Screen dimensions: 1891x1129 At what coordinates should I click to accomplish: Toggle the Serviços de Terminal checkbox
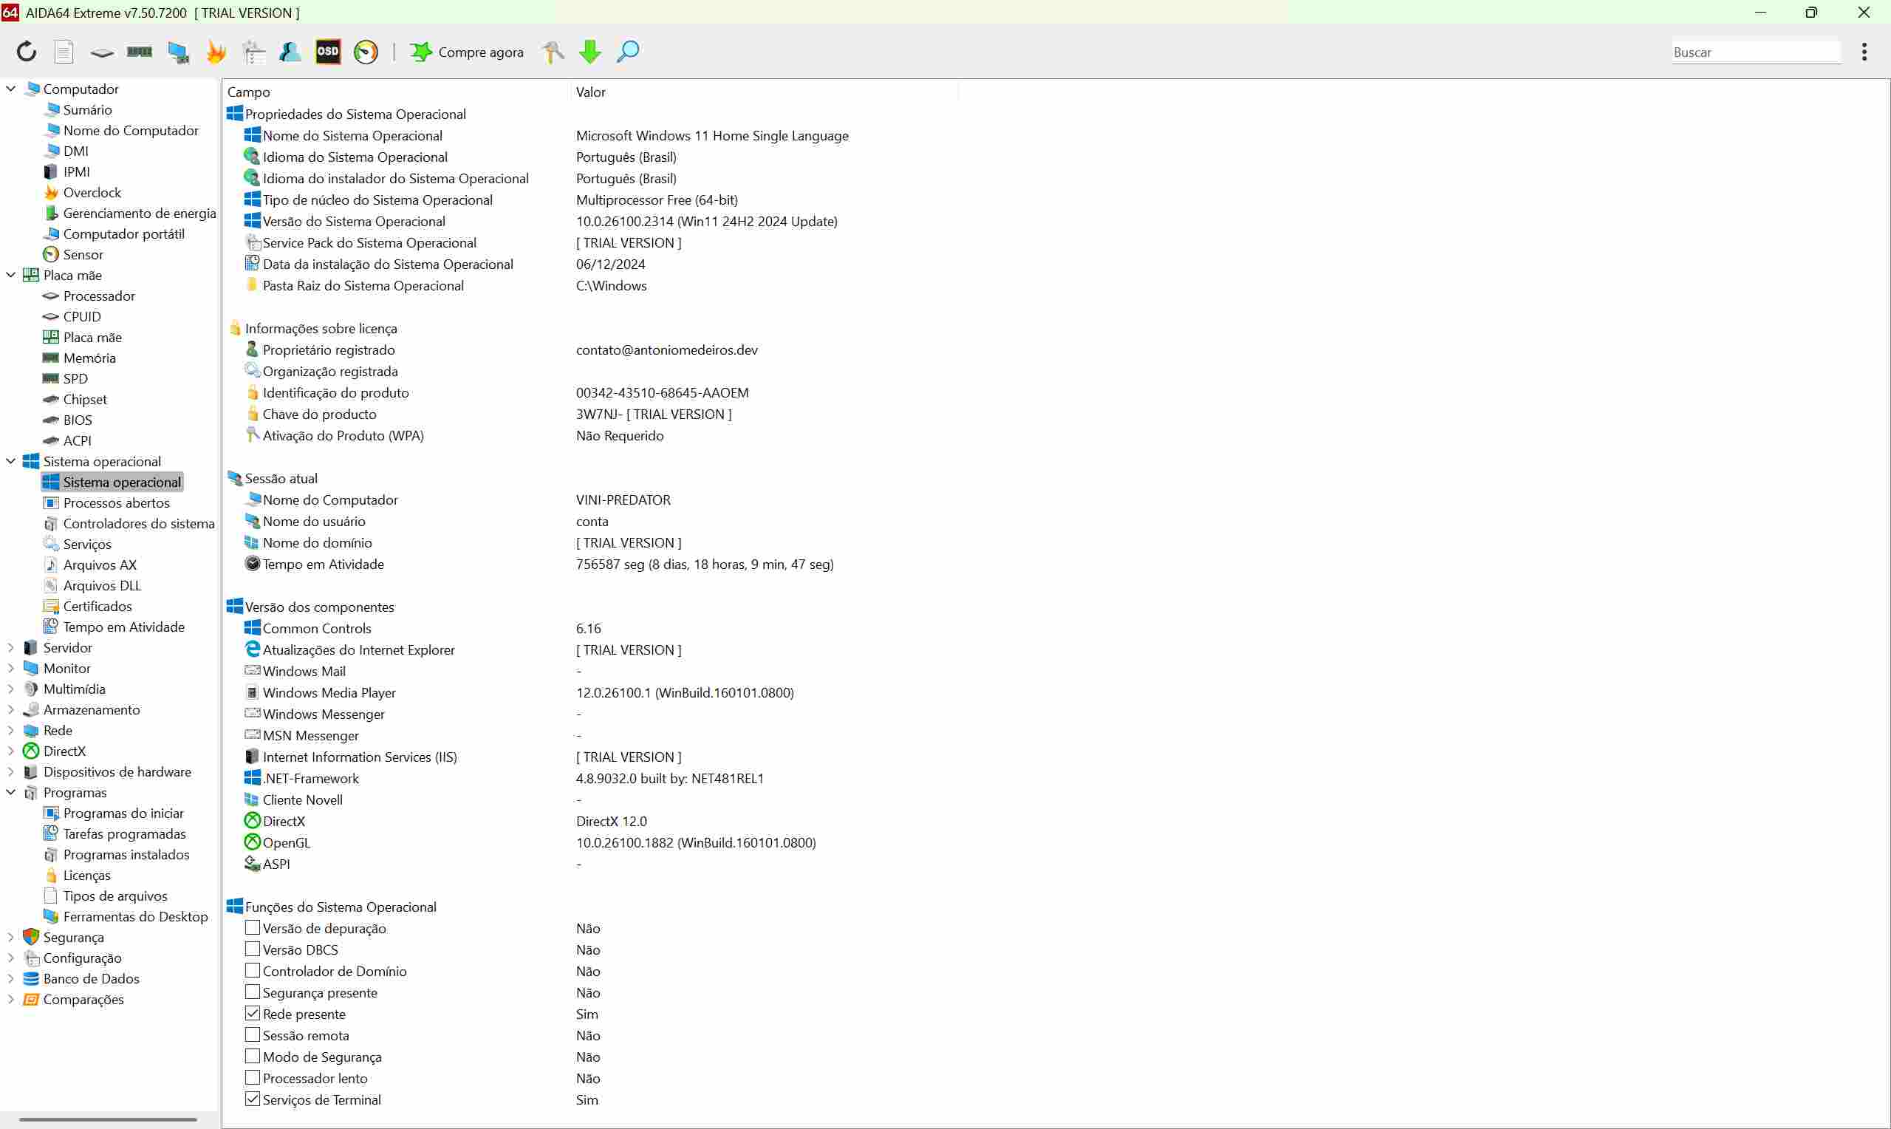[x=253, y=1099]
